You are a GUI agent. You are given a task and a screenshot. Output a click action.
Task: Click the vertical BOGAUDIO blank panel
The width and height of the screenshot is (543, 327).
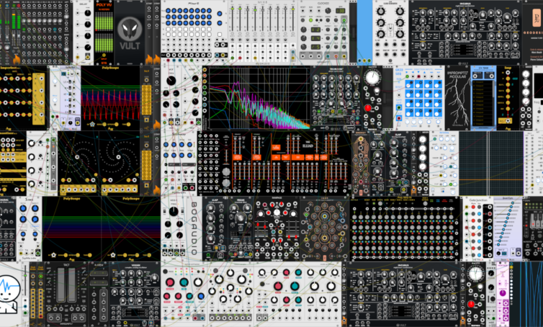click(194, 228)
